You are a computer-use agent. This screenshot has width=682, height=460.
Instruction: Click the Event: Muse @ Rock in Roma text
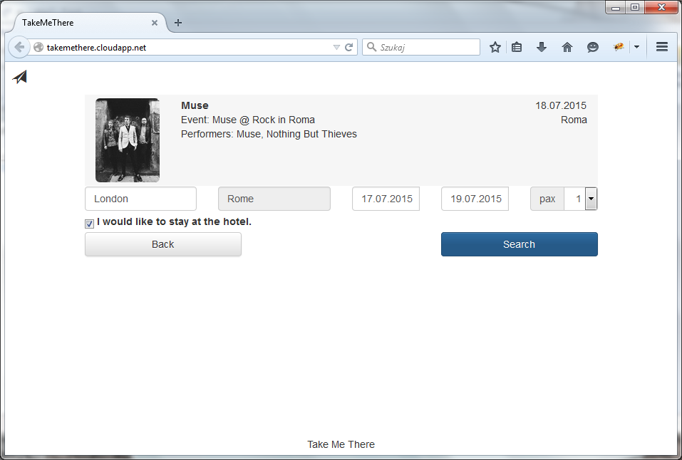point(248,120)
